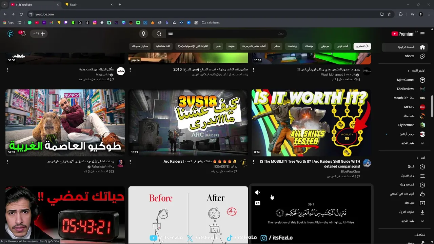Open the You (أنت) section header
Image resolution: width=434 pixels, height=244 pixels.
(421, 158)
